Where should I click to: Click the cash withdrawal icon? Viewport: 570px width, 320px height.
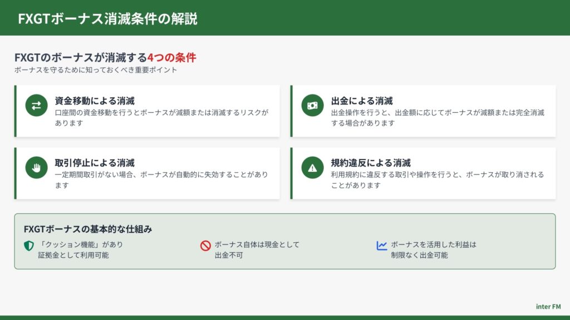pos(312,106)
